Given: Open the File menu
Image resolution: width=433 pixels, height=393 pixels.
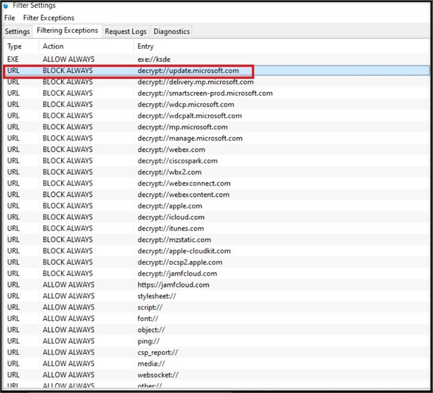Looking at the screenshot, I should coord(10,18).
